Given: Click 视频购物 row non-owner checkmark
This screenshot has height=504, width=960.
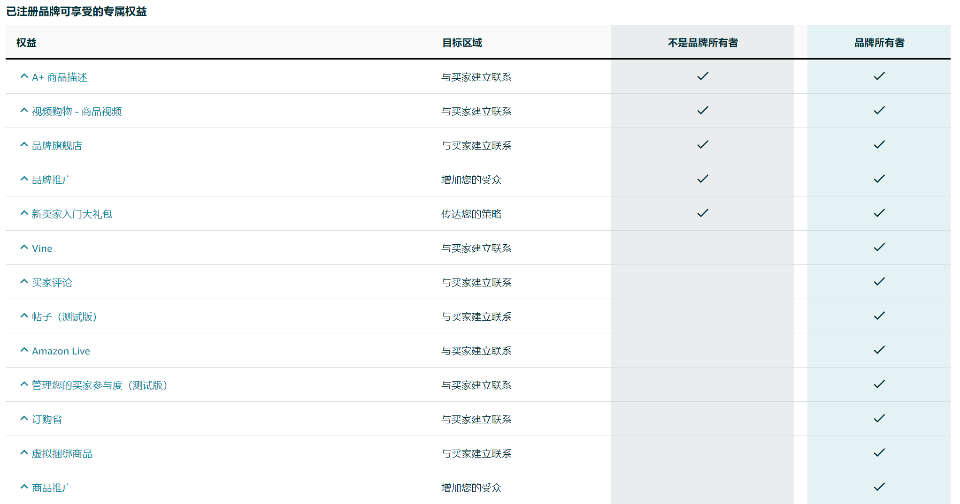Looking at the screenshot, I should click(x=703, y=110).
